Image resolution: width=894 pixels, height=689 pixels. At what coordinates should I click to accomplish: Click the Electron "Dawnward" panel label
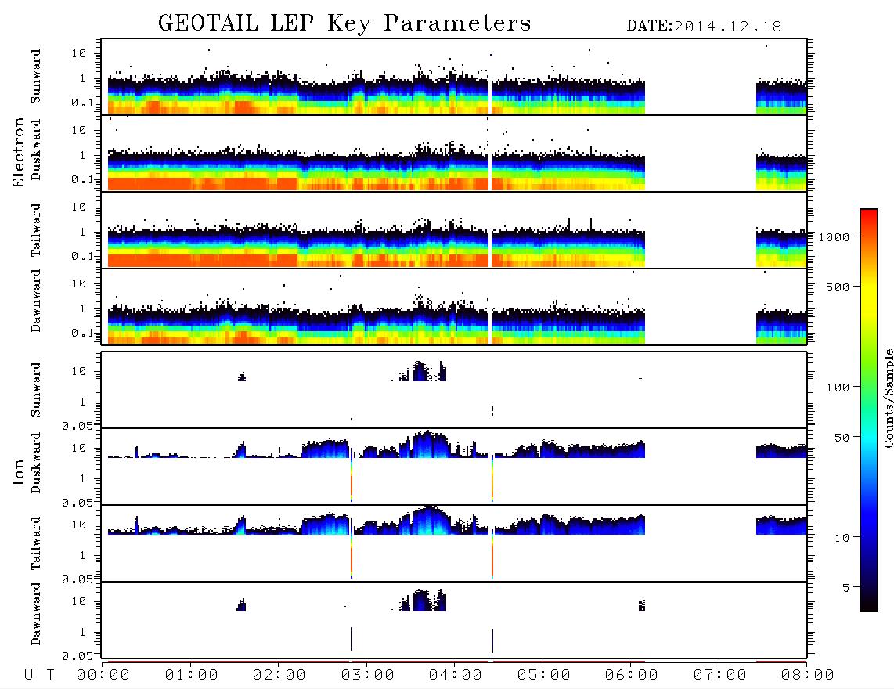click(x=35, y=301)
